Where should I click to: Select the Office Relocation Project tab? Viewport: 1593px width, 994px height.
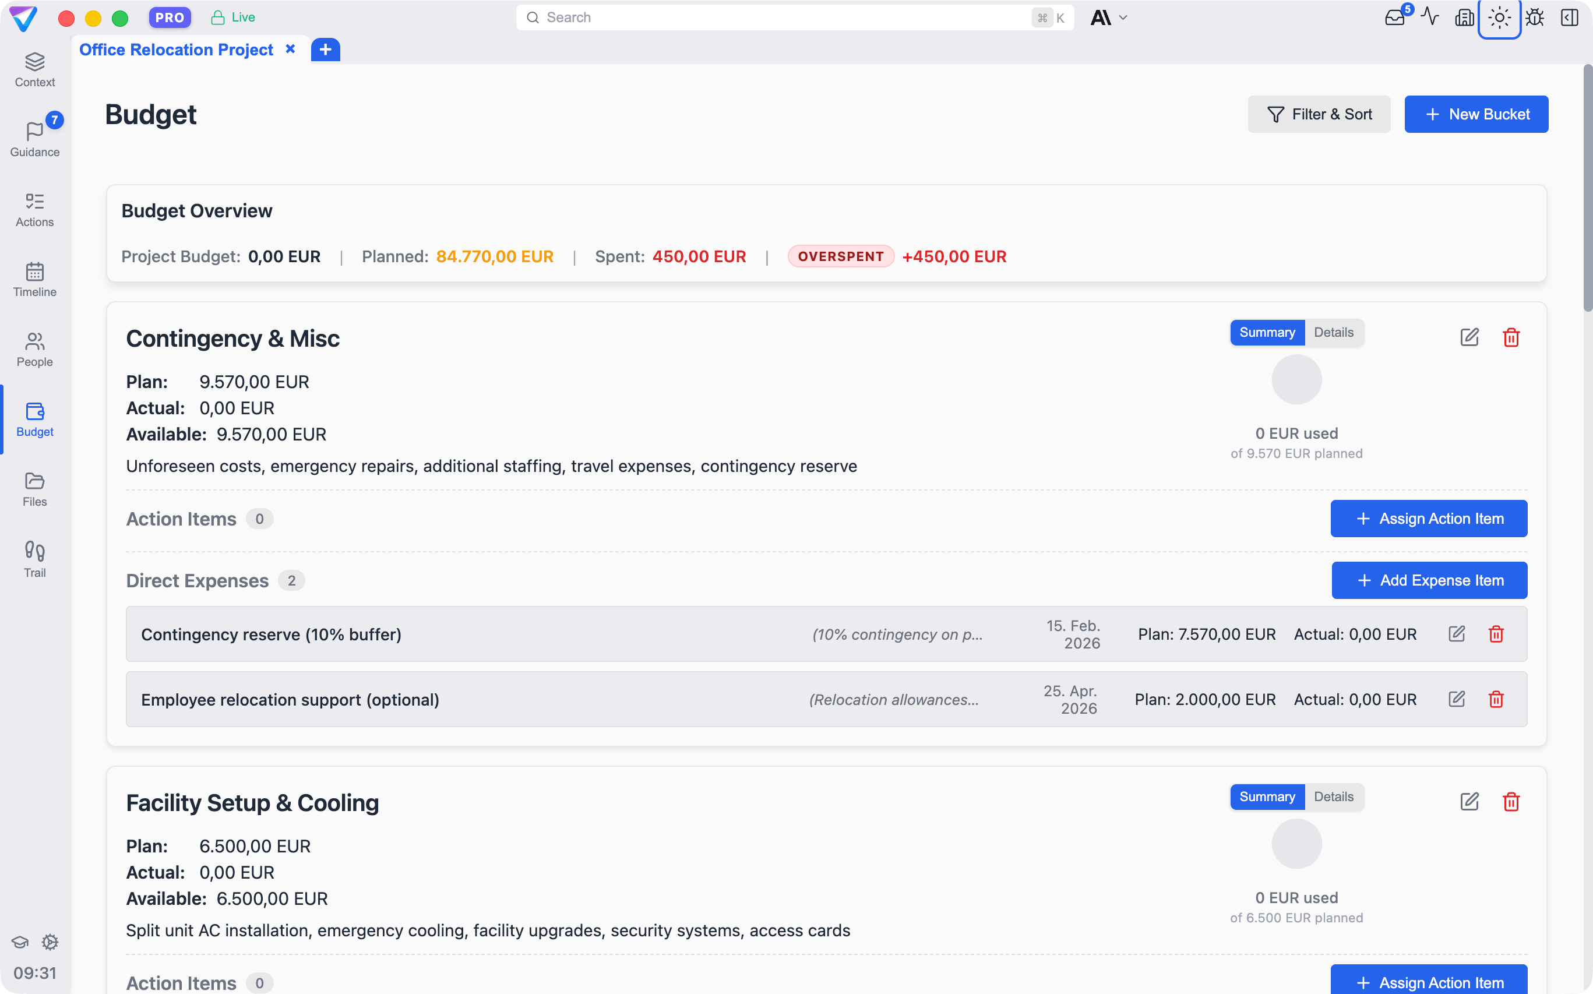(x=175, y=50)
